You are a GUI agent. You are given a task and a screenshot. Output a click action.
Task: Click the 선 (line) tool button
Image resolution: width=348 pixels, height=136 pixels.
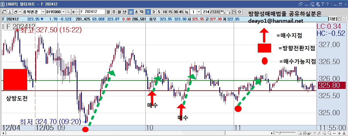point(16,12)
